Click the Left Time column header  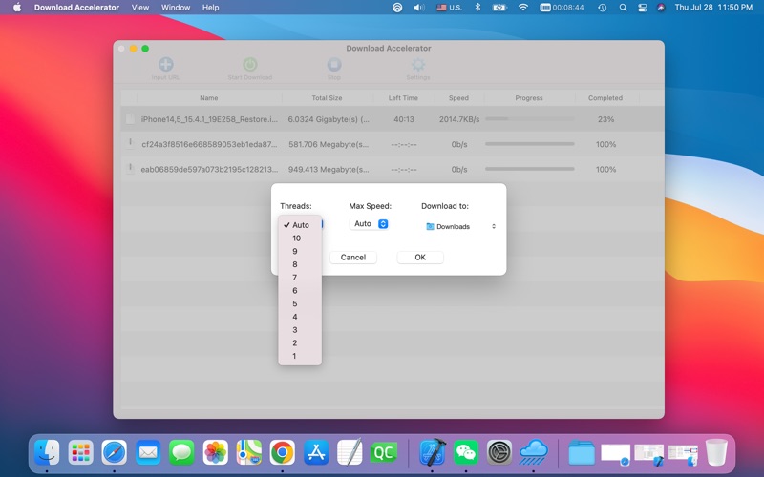tap(403, 98)
